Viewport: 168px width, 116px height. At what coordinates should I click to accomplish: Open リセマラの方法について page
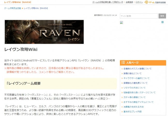134,88
